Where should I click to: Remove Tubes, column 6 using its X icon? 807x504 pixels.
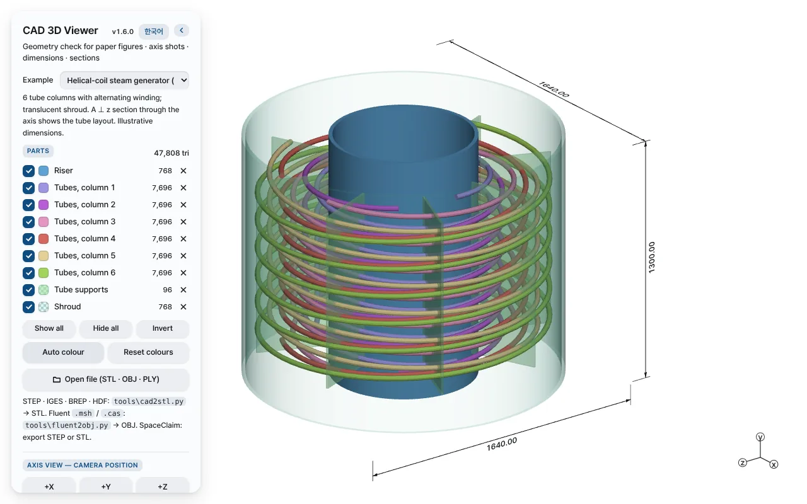point(183,273)
